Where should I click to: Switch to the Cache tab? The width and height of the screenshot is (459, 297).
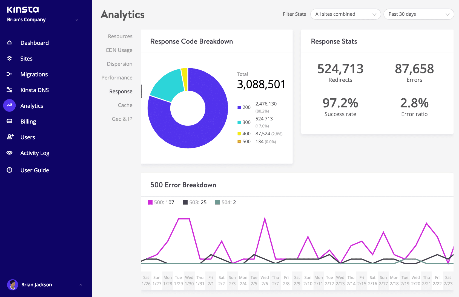pos(125,105)
